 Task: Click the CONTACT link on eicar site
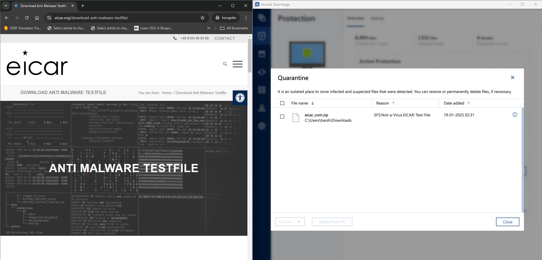[225, 38]
